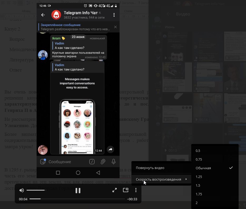Enter fullscreen mode in video player
This screenshot has width=246, height=209.
click(115, 190)
